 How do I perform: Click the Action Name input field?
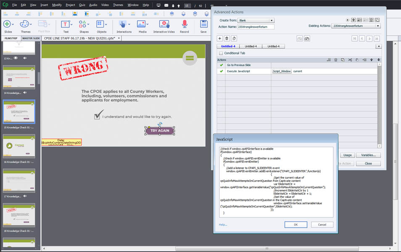click(256, 26)
